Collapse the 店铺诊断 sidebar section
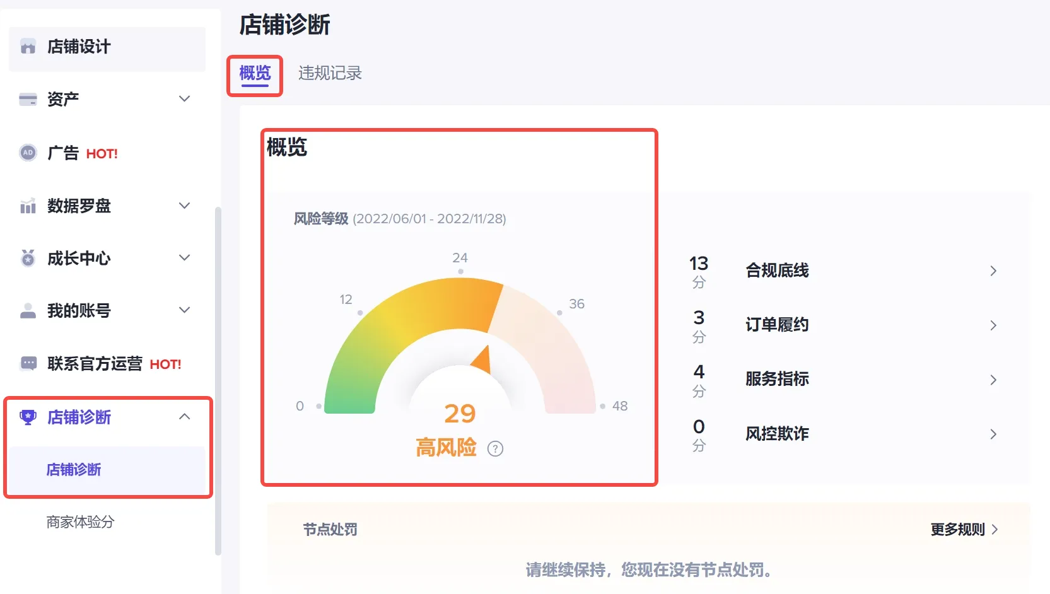The image size is (1050, 594). [185, 417]
